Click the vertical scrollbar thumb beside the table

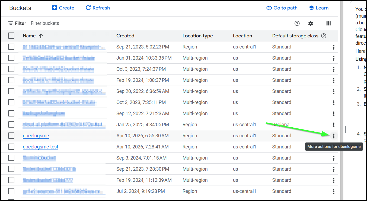point(345,129)
